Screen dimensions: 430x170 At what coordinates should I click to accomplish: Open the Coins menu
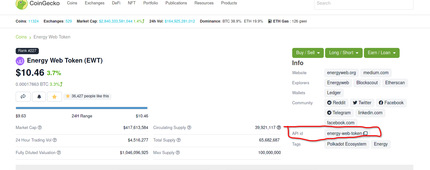72,3
